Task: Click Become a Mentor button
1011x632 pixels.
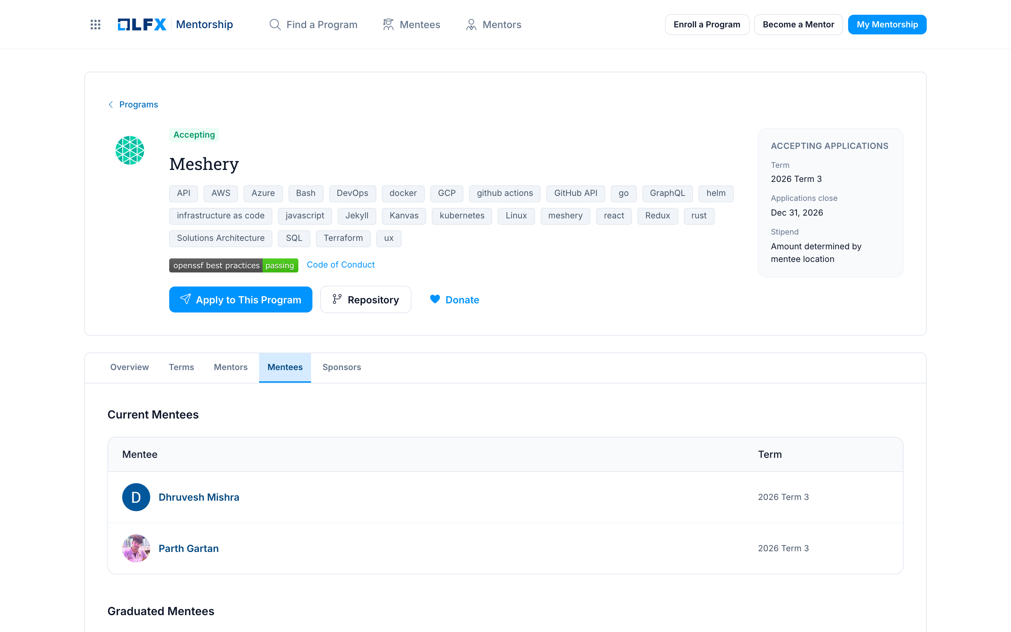Action: click(798, 25)
